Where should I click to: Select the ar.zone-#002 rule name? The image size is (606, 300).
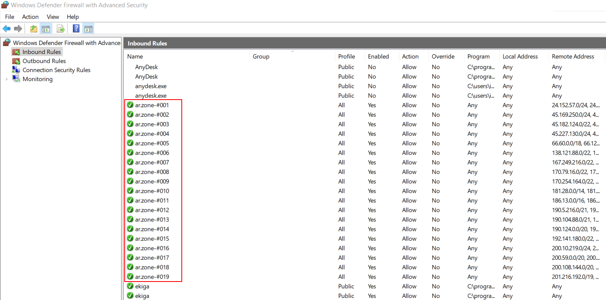click(x=152, y=114)
